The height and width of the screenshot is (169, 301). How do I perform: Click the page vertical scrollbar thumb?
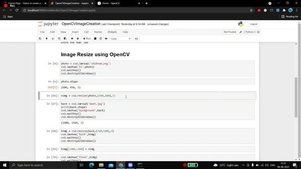pos(296,97)
